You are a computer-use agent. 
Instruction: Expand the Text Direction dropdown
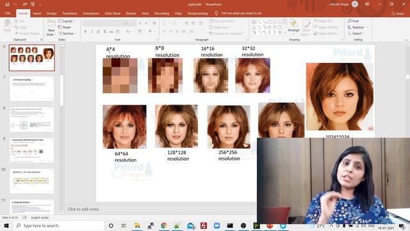point(222,21)
